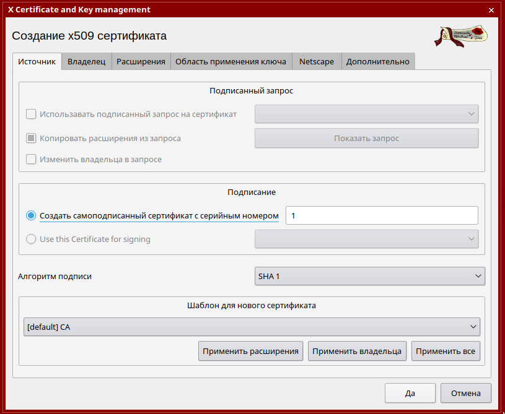Open the 'Расширения' tab

[x=141, y=62]
